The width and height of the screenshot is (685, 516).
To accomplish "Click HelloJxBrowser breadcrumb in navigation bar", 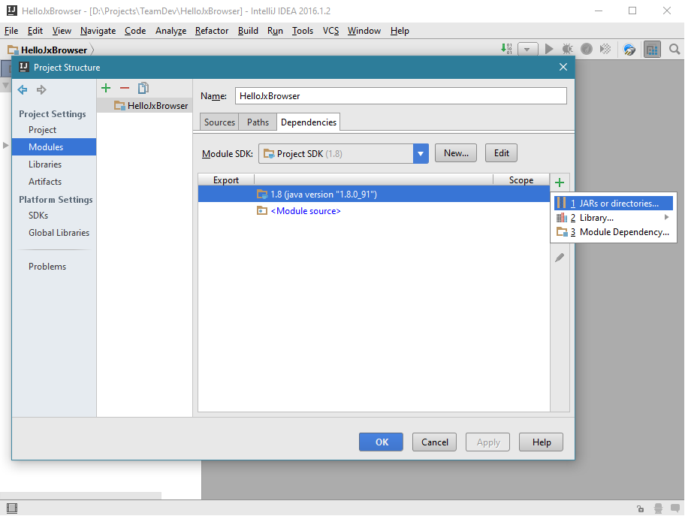I will click(47, 50).
